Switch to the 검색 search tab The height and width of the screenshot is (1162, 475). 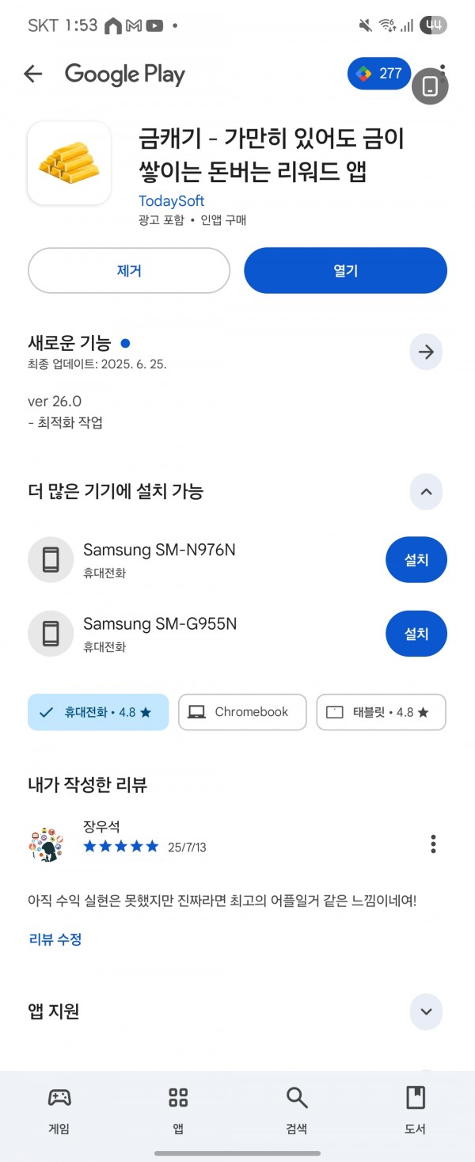(297, 1111)
